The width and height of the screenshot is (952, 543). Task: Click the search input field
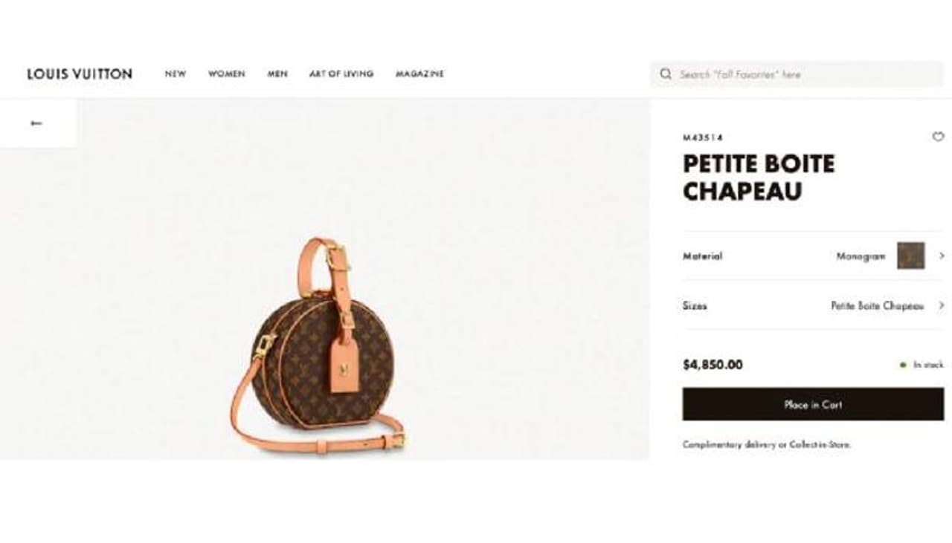pos(797,74)
